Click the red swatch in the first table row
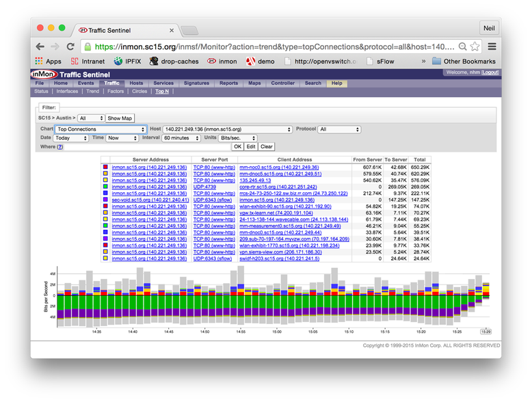The image size is (532, 402). (105, 167)
